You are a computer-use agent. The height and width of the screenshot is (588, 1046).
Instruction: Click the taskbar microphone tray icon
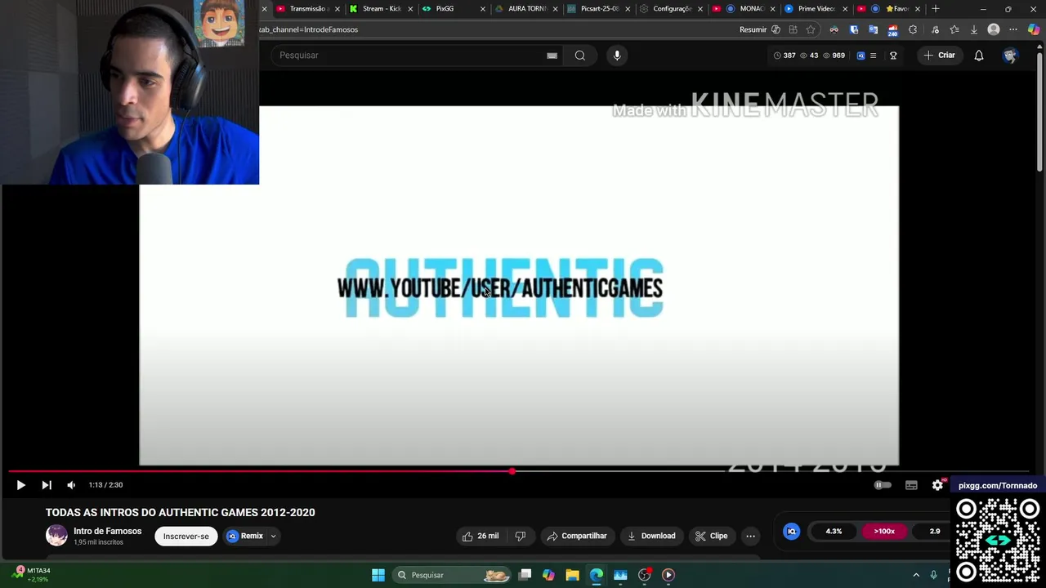coord(933,575)
